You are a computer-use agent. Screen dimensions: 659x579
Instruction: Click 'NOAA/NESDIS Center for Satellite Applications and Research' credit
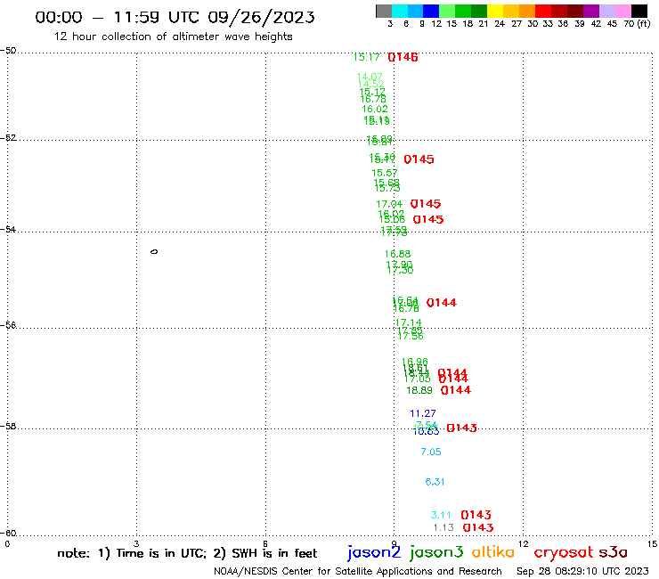tap(358, 572)
